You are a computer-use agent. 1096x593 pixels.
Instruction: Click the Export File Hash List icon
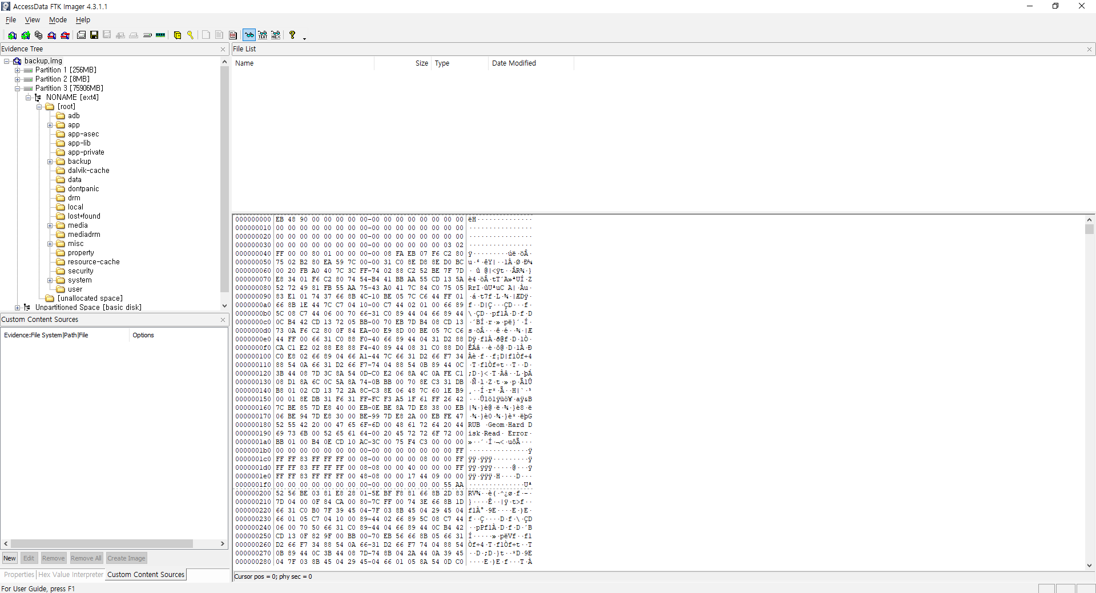219,35
